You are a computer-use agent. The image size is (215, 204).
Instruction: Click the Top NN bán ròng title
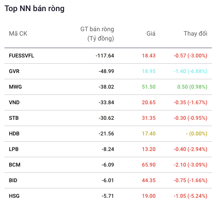click(x=34, y=8)
